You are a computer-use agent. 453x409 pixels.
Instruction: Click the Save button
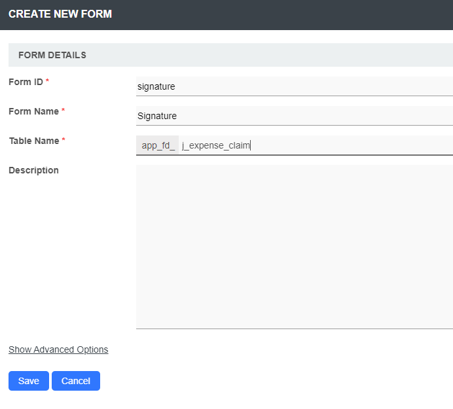[28, 381]
